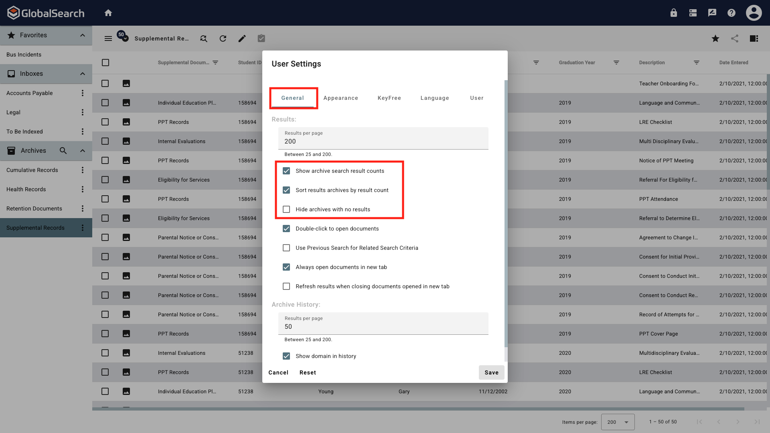Collapse the Archives section in the sidebar

pos(82,150)
